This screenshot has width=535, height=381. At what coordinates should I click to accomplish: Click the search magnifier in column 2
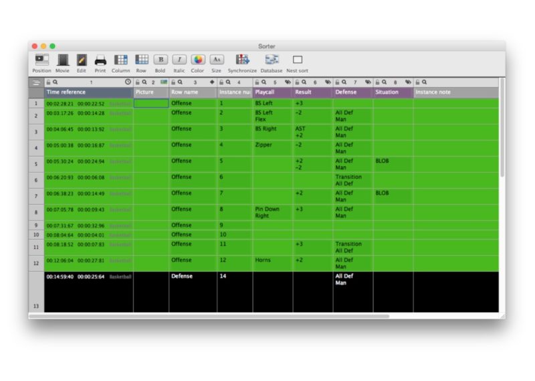pos(144,82)
